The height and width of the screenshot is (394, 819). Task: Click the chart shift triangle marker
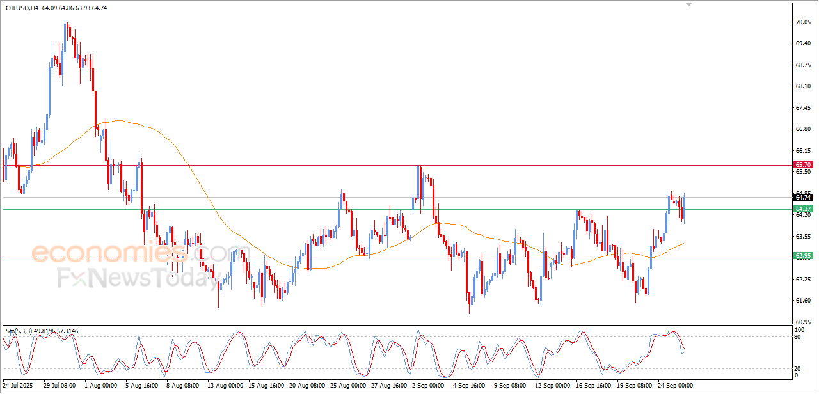pyautogui.click(x=688, y=4)
